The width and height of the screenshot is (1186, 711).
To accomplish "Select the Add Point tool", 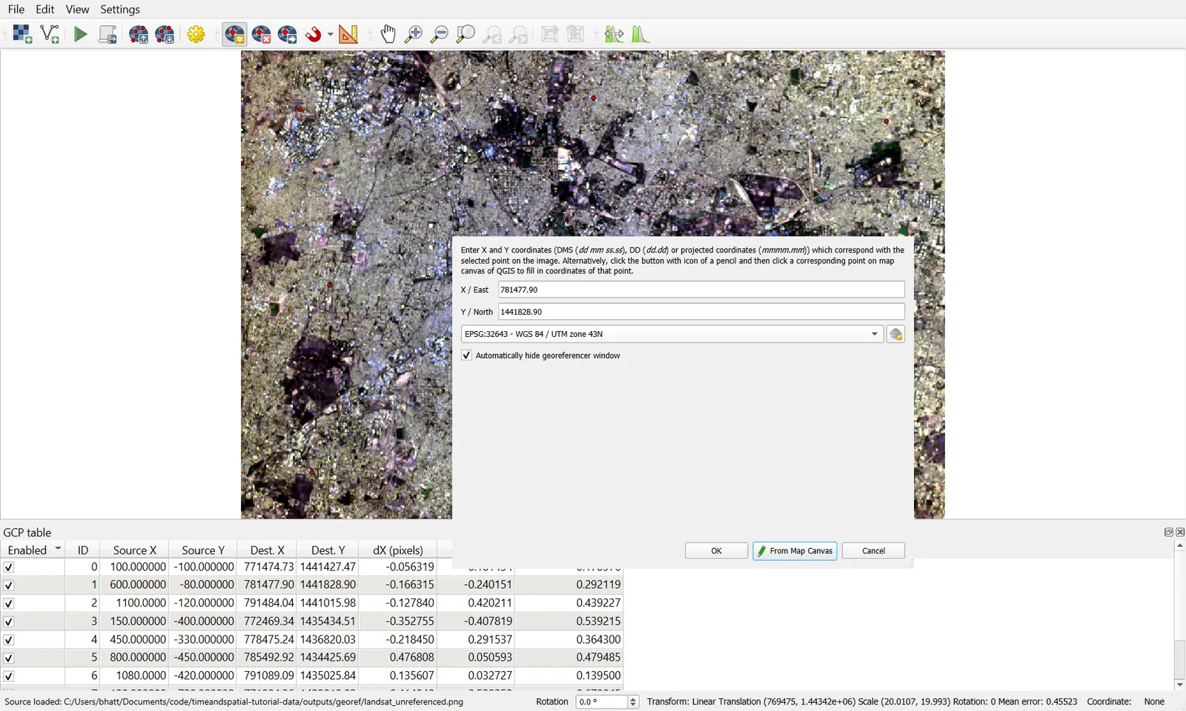I will coord(235,34).
